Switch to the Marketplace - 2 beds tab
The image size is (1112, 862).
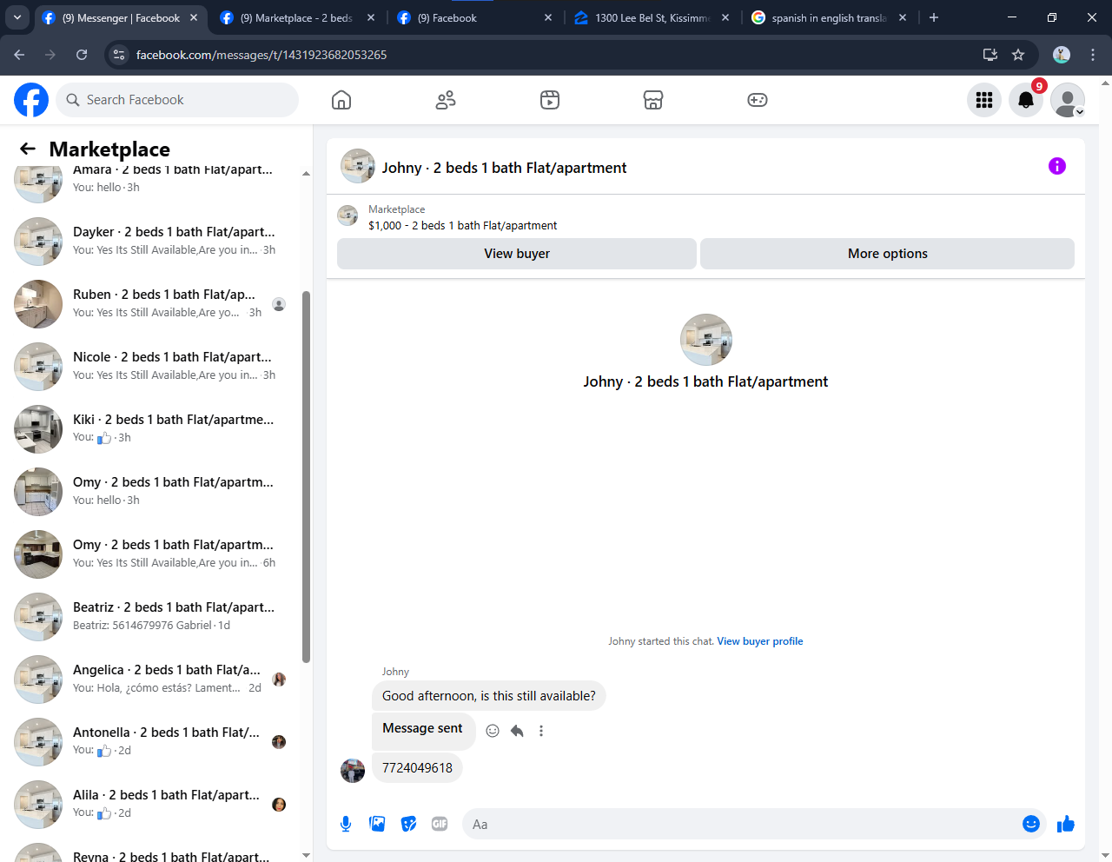[295, 17]
